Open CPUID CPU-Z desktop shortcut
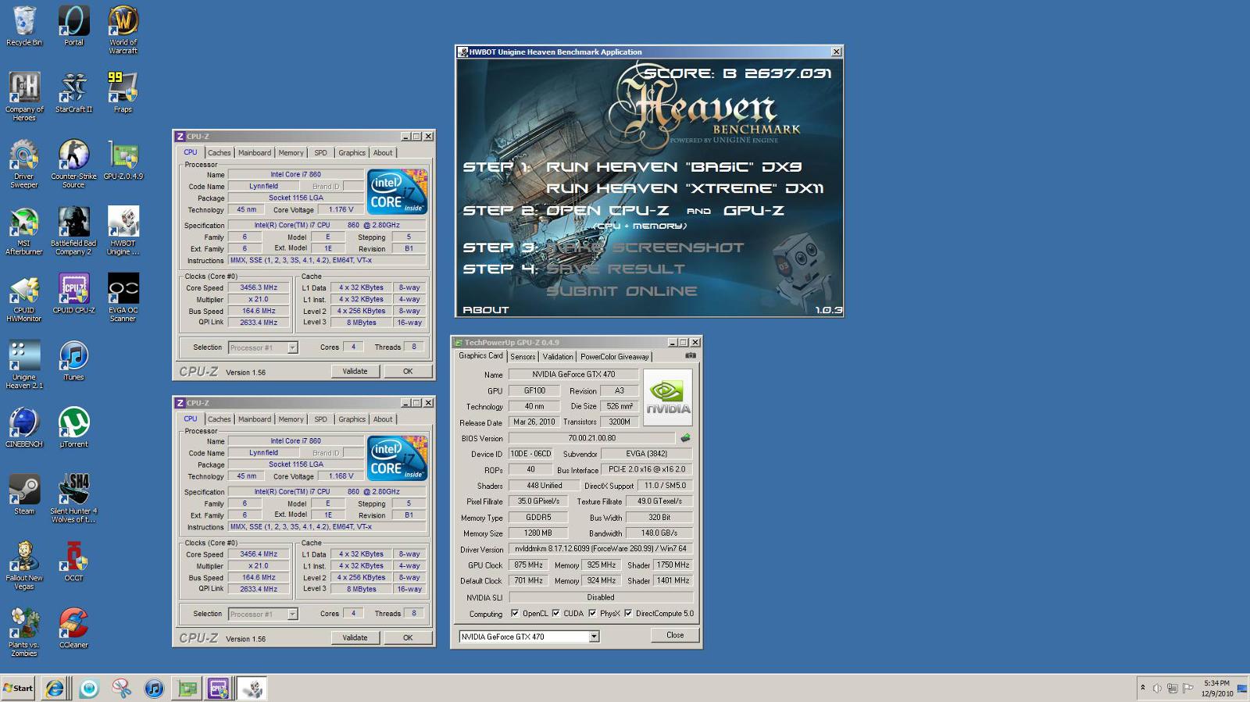The width and height of the screenshot is (1250, 702). pyautogui.click(x=73, y=294)
